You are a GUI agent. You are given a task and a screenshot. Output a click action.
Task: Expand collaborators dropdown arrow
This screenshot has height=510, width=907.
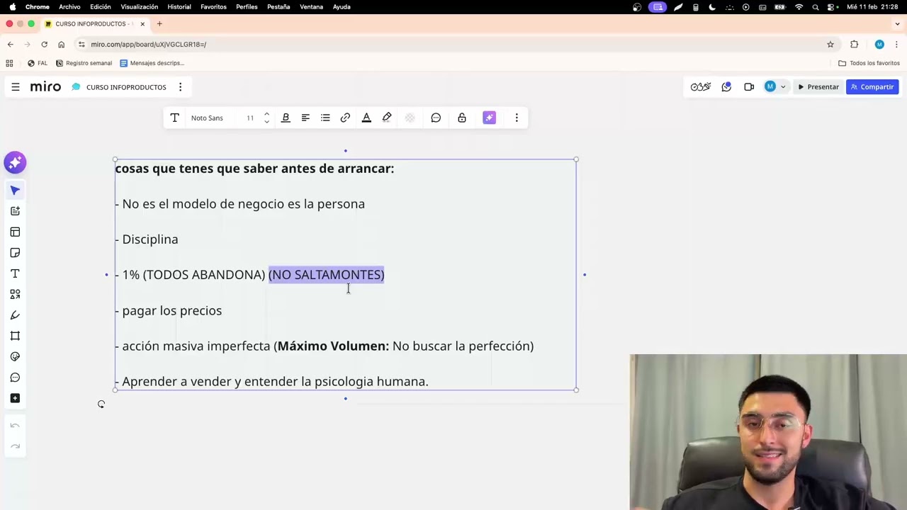pos(783,87)
